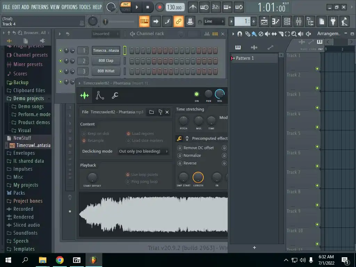Image resolution: width=356 pixels, height=267 pixels.
Task: Open the Playlist view from the toolbar
Action: tap(264, 22)
